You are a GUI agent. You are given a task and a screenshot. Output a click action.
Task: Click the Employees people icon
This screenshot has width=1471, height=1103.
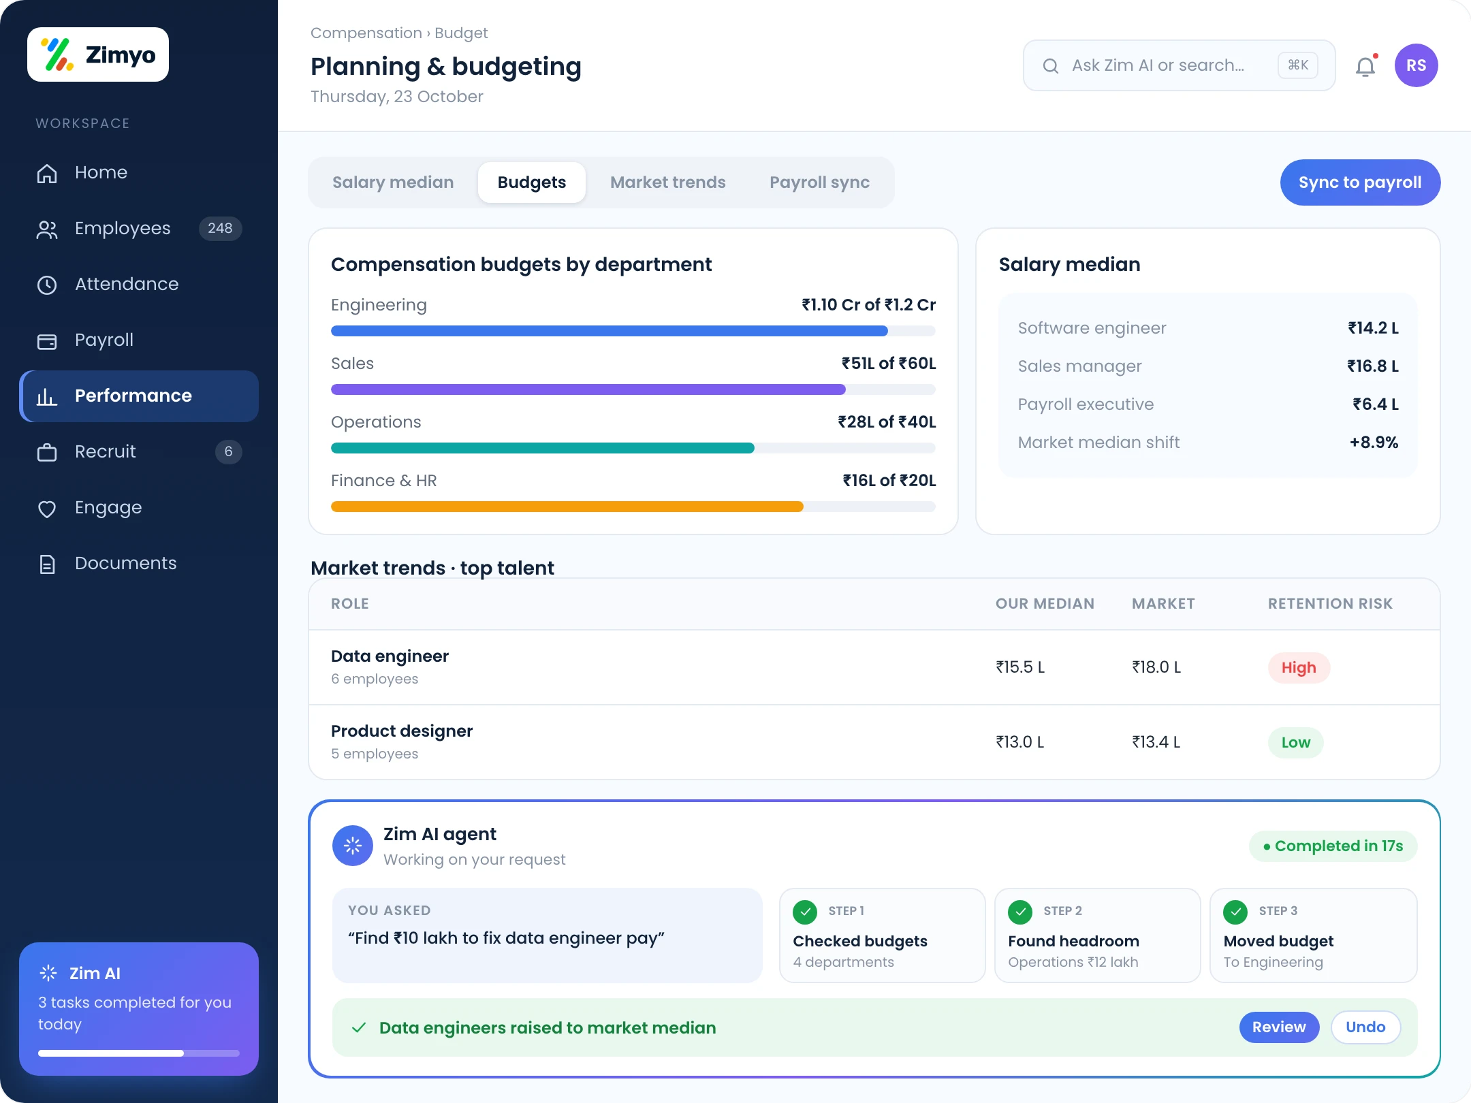(x=47, y=229)
